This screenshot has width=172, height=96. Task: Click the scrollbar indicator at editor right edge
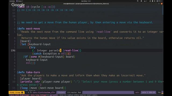pos(163,10)
